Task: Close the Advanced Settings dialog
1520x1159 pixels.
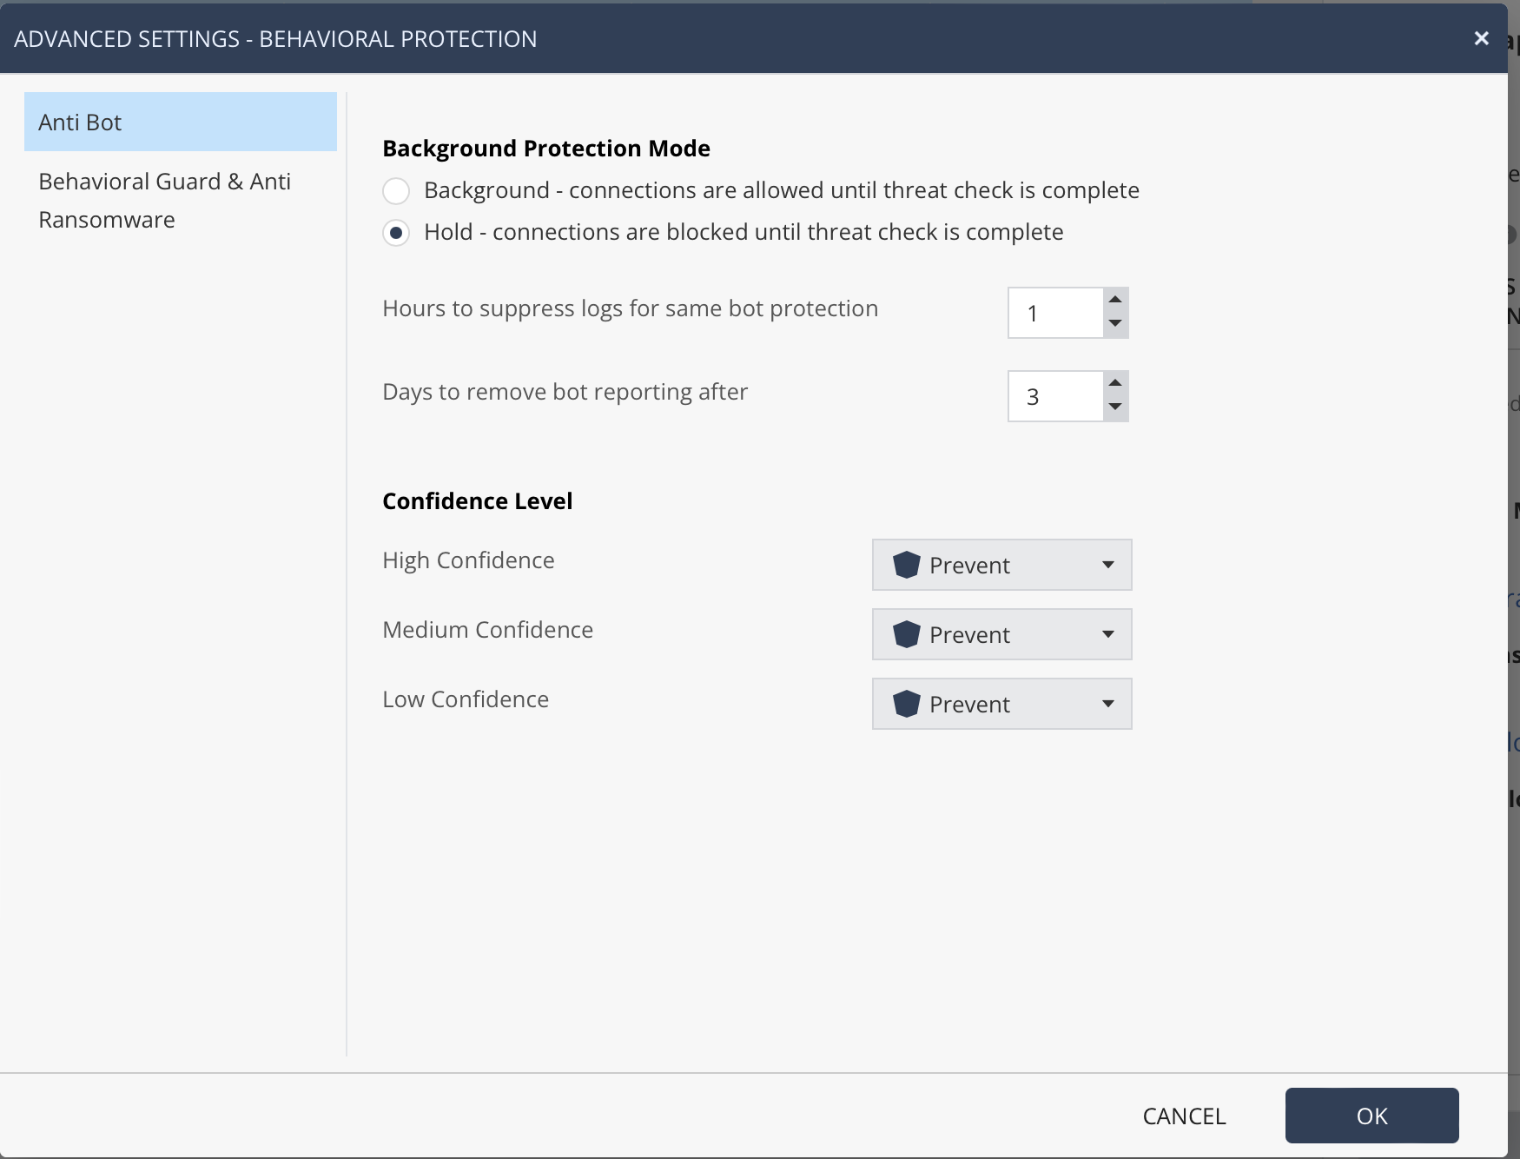Action: tap(1481, 38)
